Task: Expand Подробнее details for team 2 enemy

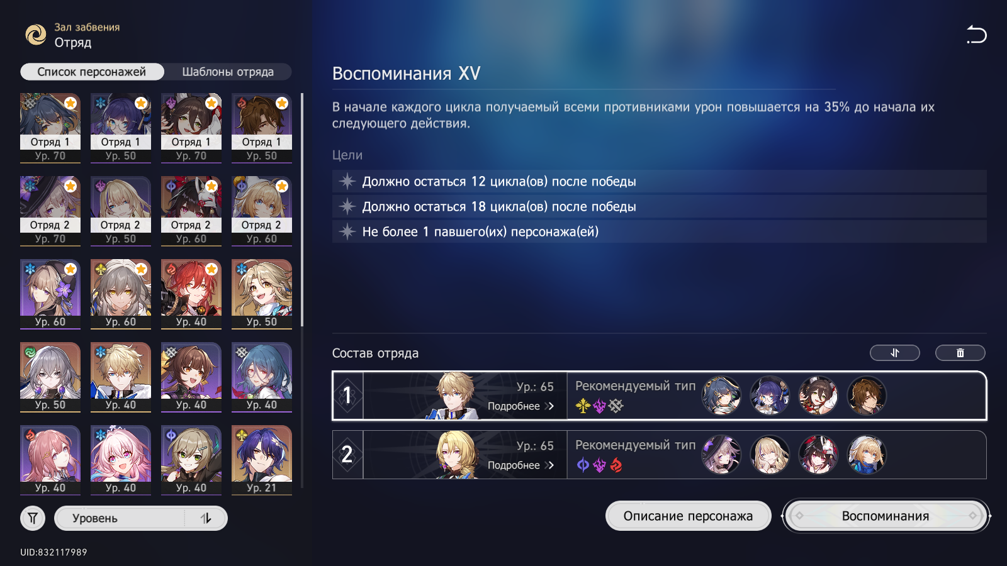Action: point(520,465)
